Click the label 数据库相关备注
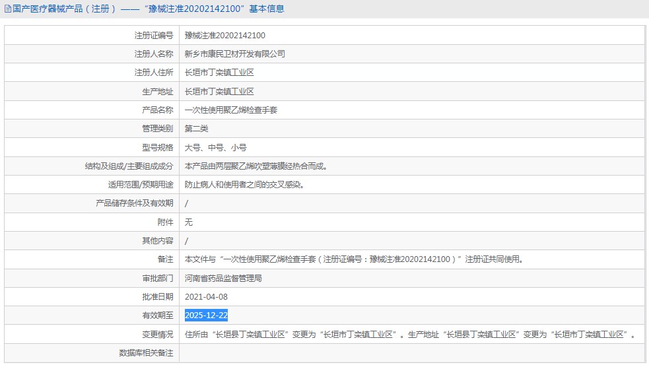Screen dimensions: 649x365 pyautogui.click(x=146, y=353)
